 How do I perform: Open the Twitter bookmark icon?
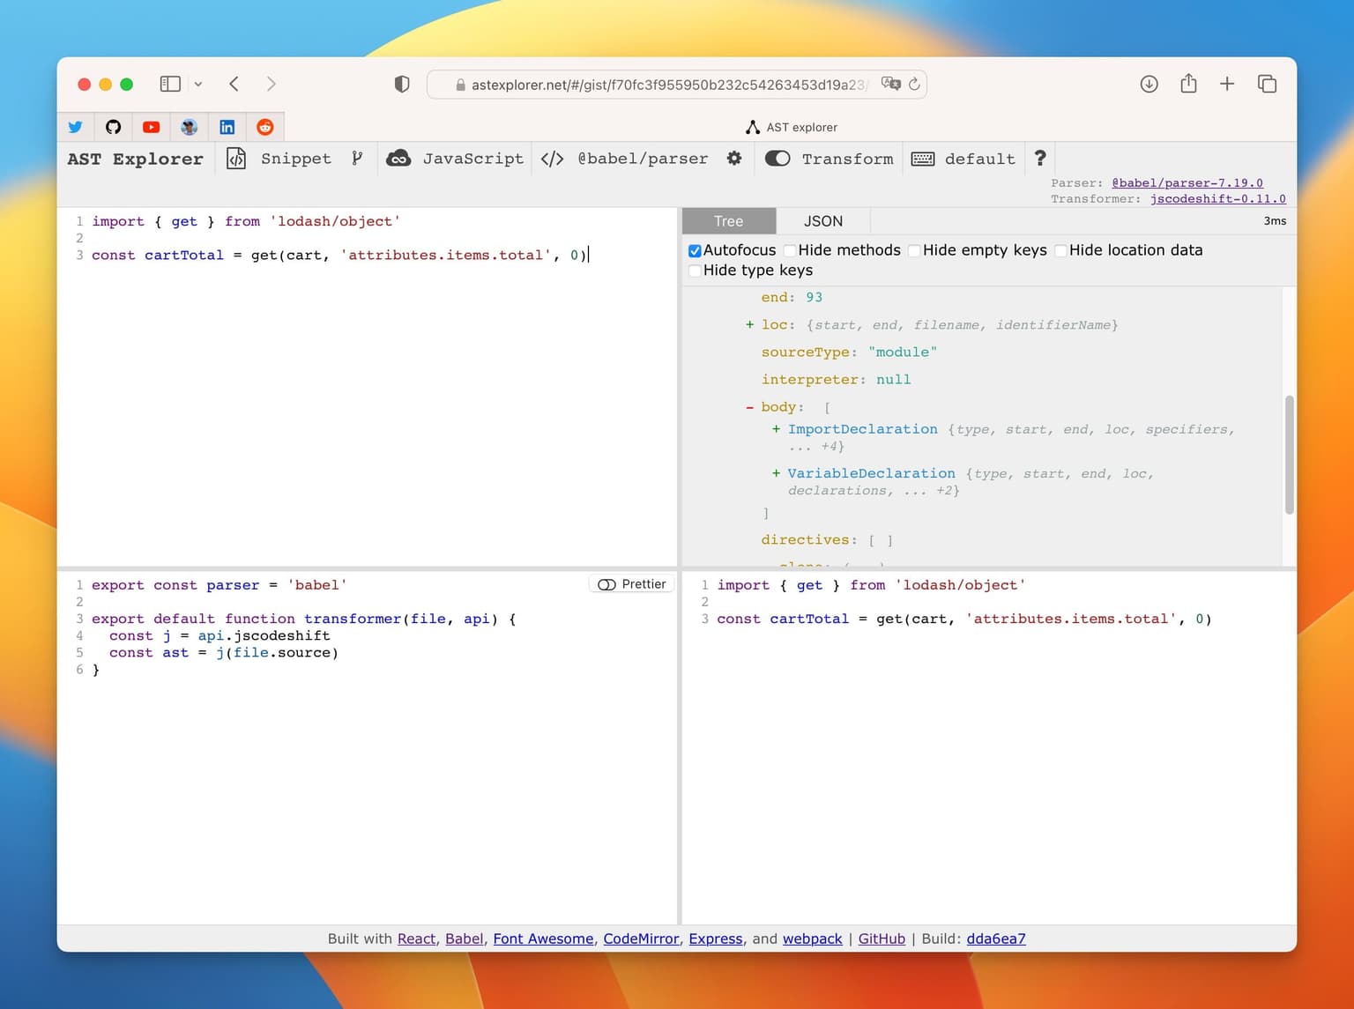pos(76,127)
